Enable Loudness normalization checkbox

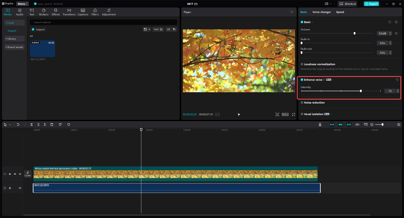(302, 64)
